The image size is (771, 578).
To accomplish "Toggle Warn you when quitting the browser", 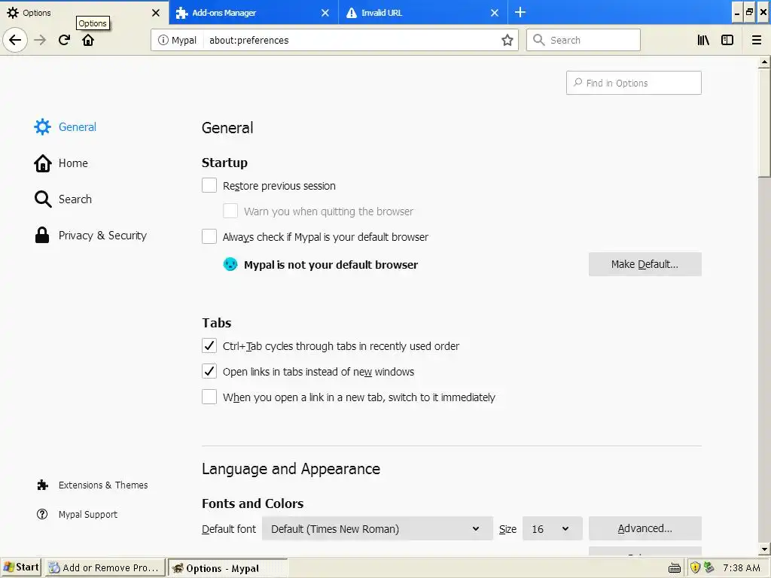I will 230,211.
